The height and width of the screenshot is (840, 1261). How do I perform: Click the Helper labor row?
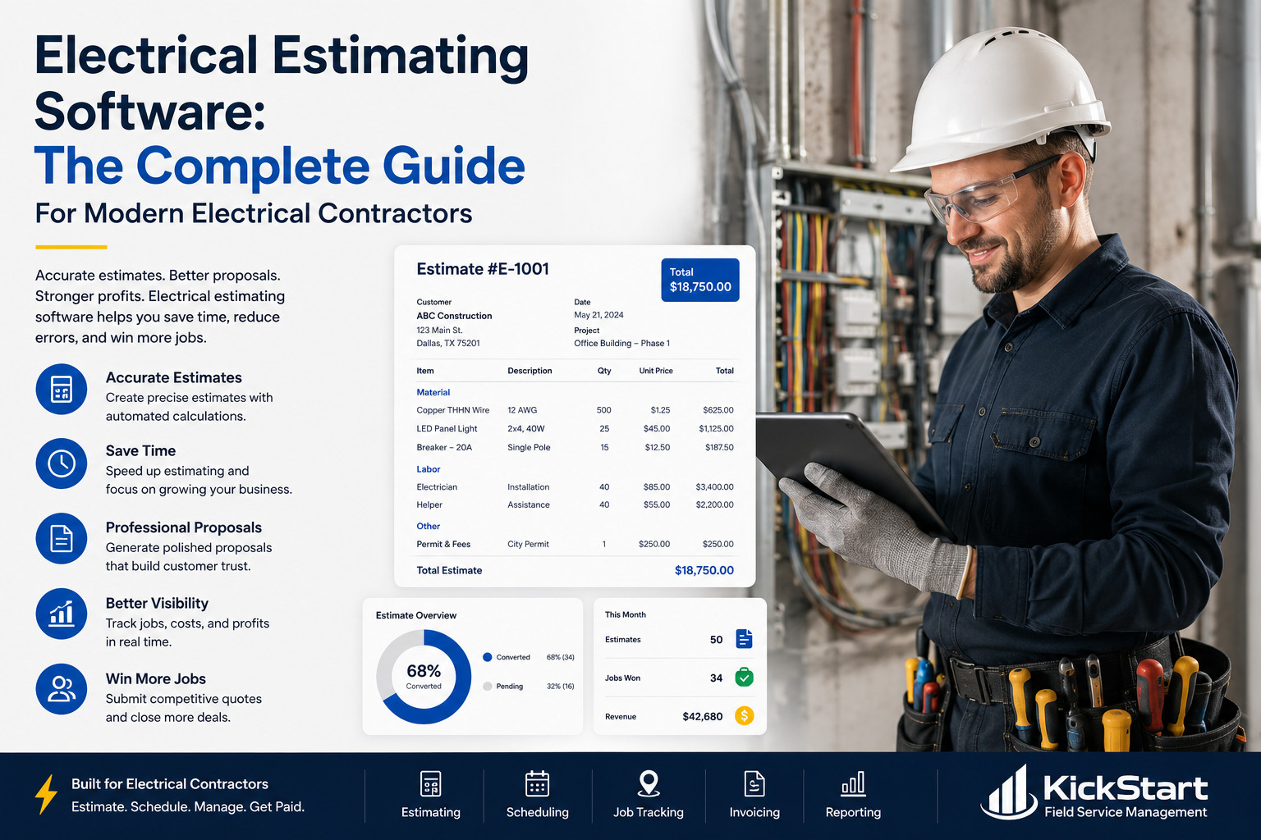(x=575, y=505)
